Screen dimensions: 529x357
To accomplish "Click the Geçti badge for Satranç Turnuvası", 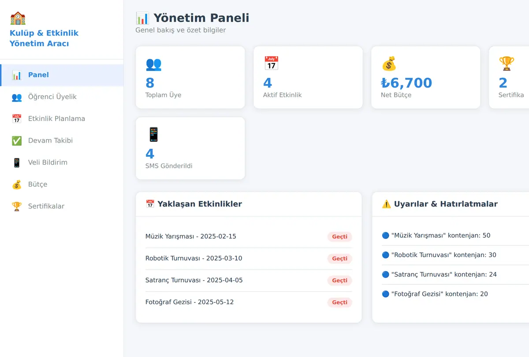I will pyautogui.click(x=339, y=280).
